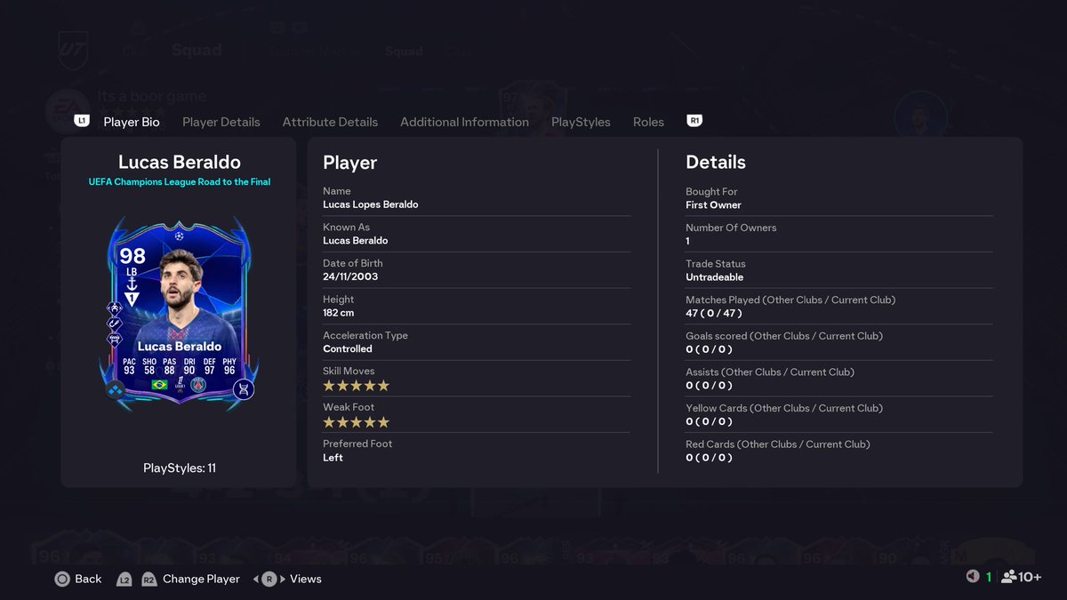
Task: Open the PlayStyles tab
Action: (x=581, y=122)
